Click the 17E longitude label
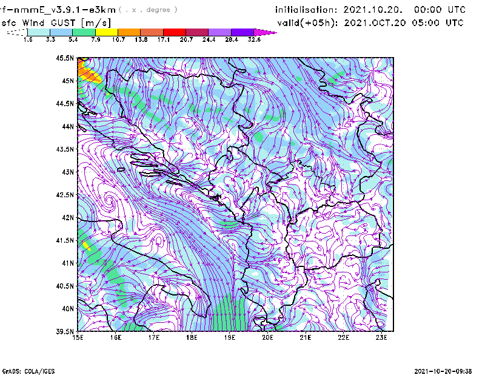485x375 pixels. pyautogui.click(x=154, y=337)
